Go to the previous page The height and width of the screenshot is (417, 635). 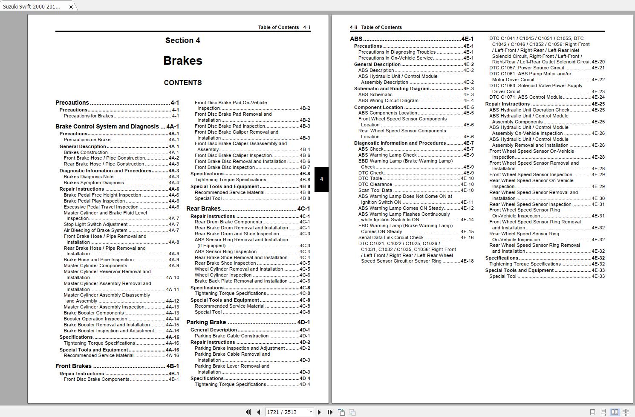click(x=259, y=412)
